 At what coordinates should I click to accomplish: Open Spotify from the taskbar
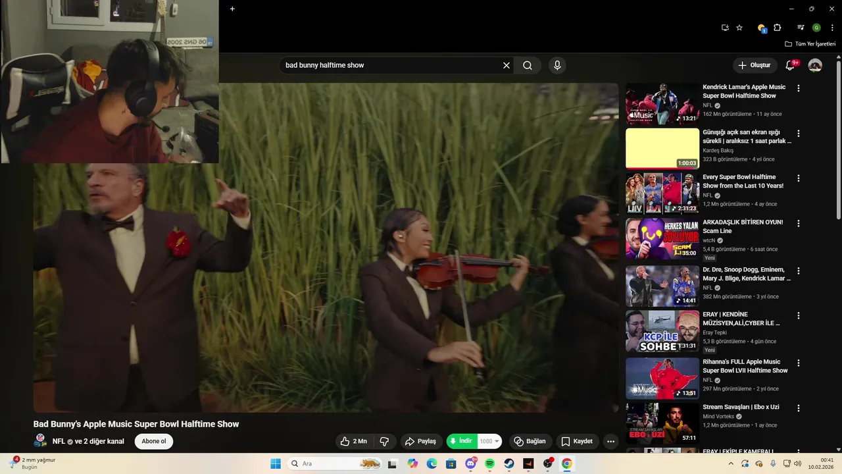coord(490,463)
